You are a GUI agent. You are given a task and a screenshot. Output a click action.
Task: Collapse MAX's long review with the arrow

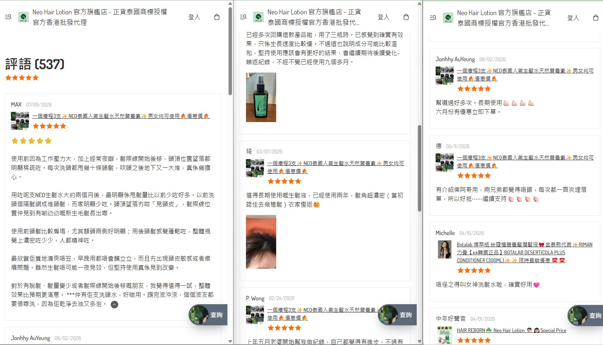pos(114,305)
